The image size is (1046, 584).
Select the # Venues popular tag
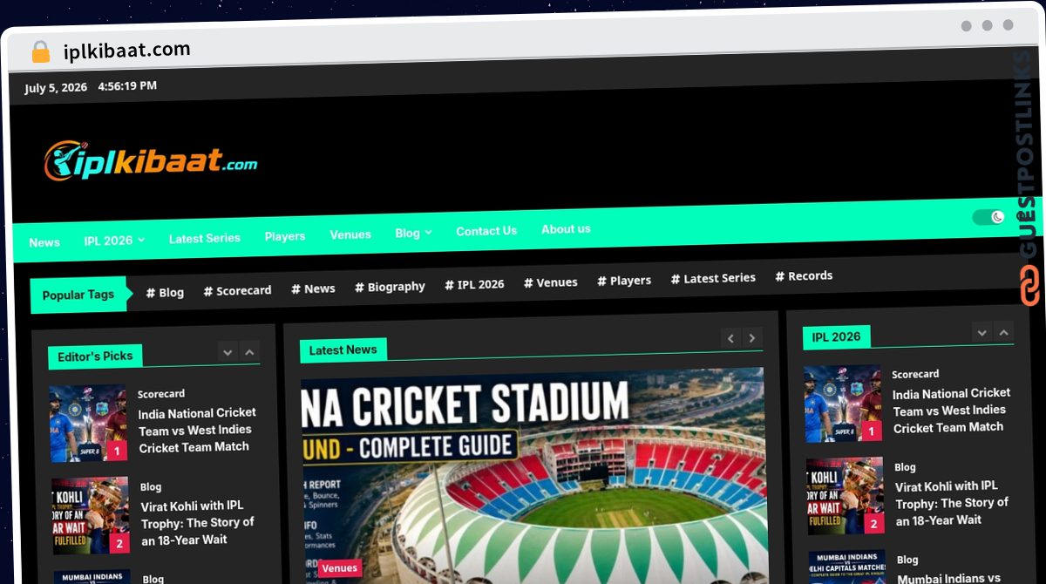(x=550, y=282)
